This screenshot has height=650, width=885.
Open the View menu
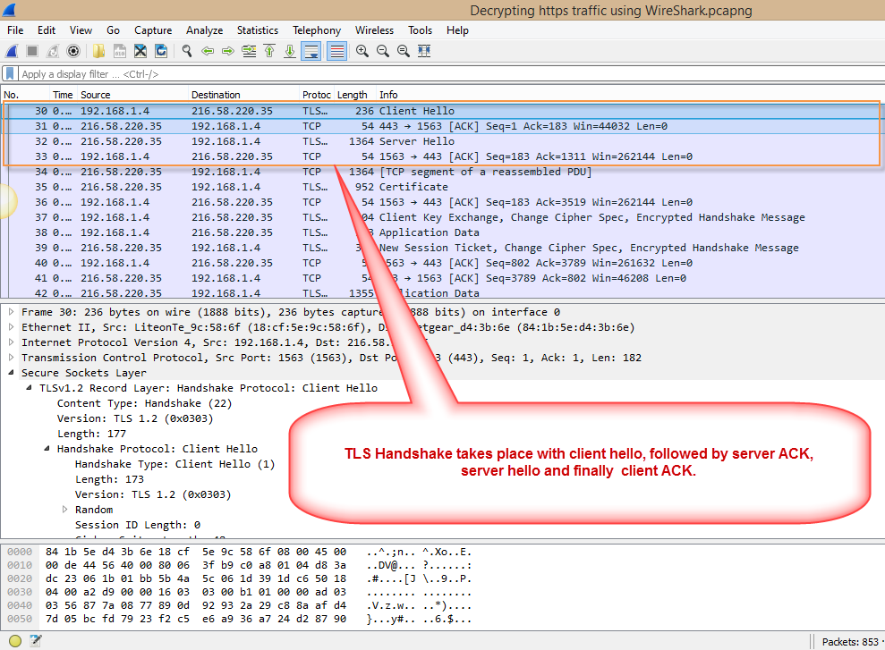[81, 30]
